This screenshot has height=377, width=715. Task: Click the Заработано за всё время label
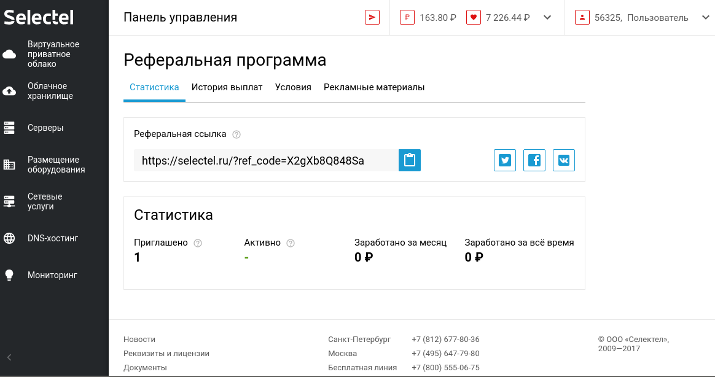click(x=519, y=243)
